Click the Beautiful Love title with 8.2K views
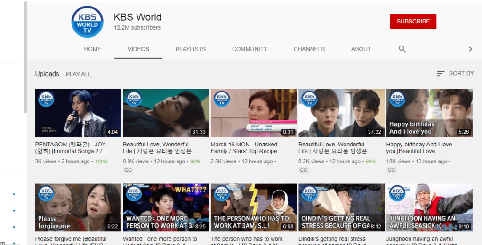This screenshot has height=245, width=482. tap(336, 148)
